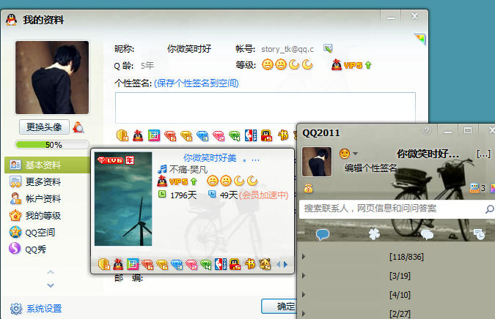Click sidebar up chevron in profile window

51,272
